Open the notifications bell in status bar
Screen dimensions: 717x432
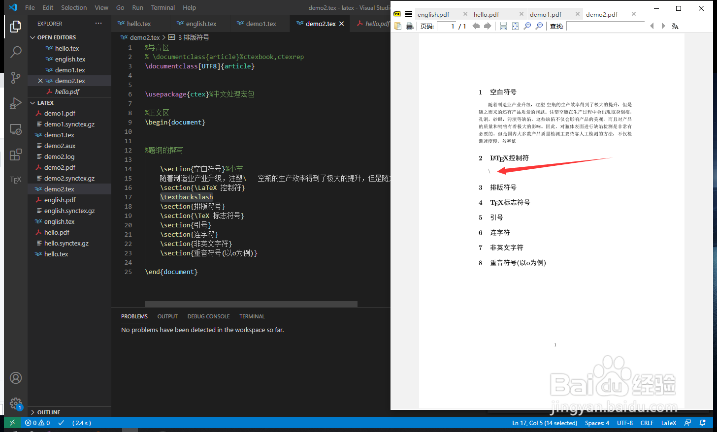coord(703,423)
